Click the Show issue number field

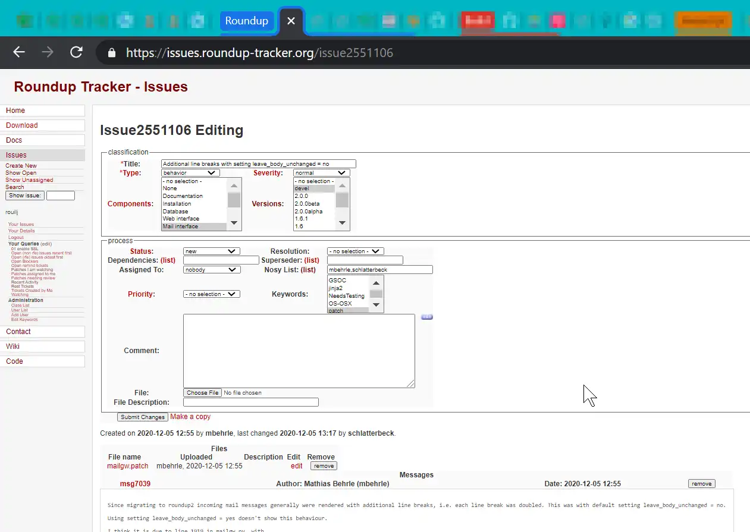coord(61,196)
